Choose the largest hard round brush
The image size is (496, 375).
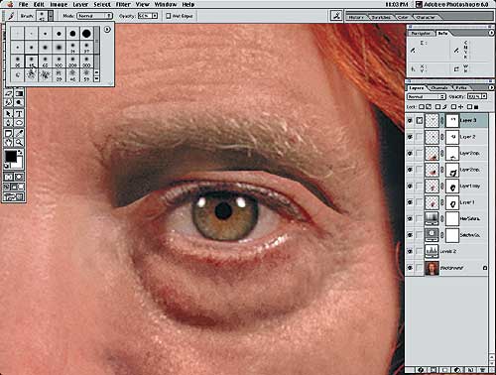86,34
